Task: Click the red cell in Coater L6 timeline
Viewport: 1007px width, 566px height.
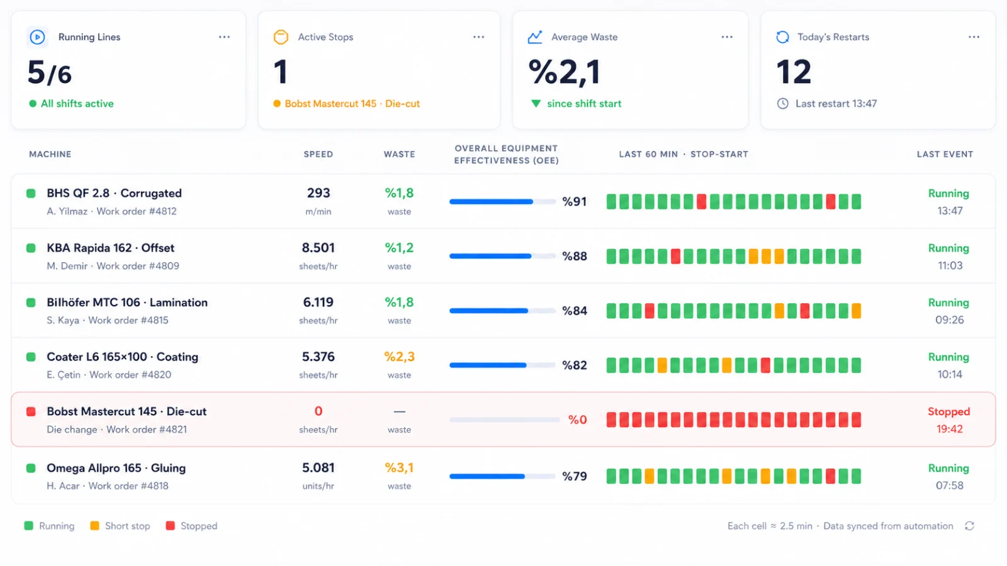Action: 765,365
